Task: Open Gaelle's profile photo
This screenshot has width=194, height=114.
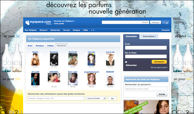Action: click(35, 59)
